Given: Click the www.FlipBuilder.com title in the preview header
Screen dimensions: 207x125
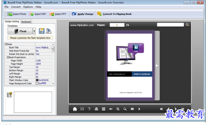Looking at the screenshot, I should point(82,25).
